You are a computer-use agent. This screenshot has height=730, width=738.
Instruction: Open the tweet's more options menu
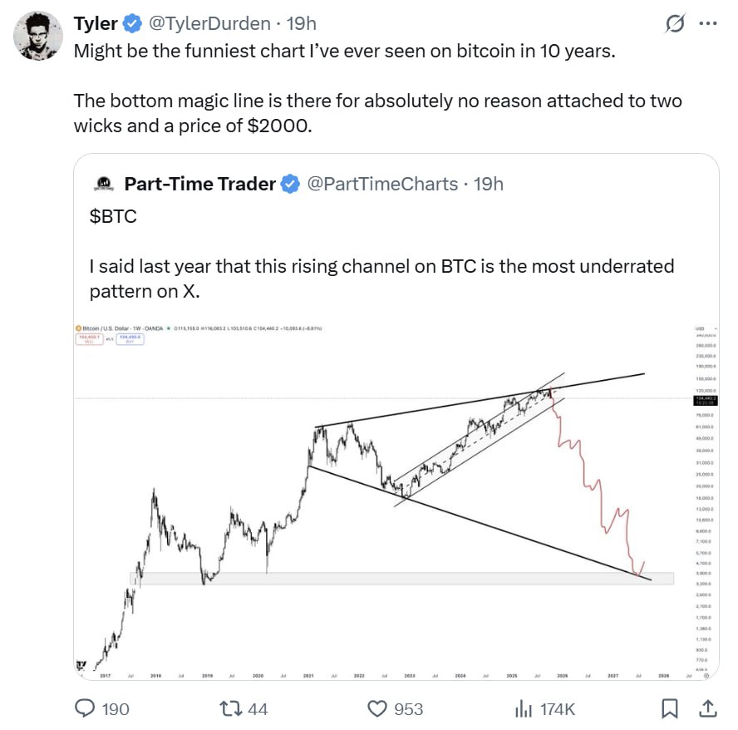(708, 24)
